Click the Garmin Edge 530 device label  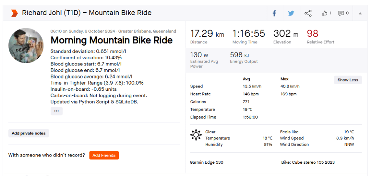tap(207, 162)
